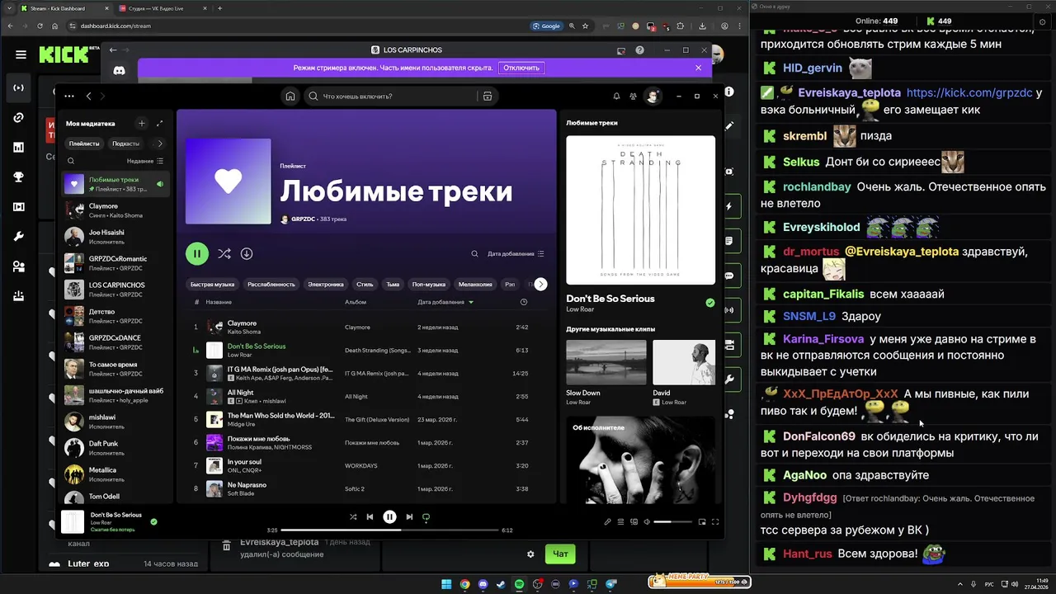Toggle the liked checkmark beside Don't Be So Serious in player bar
1056x594 pixels.
tap(153, 521)
